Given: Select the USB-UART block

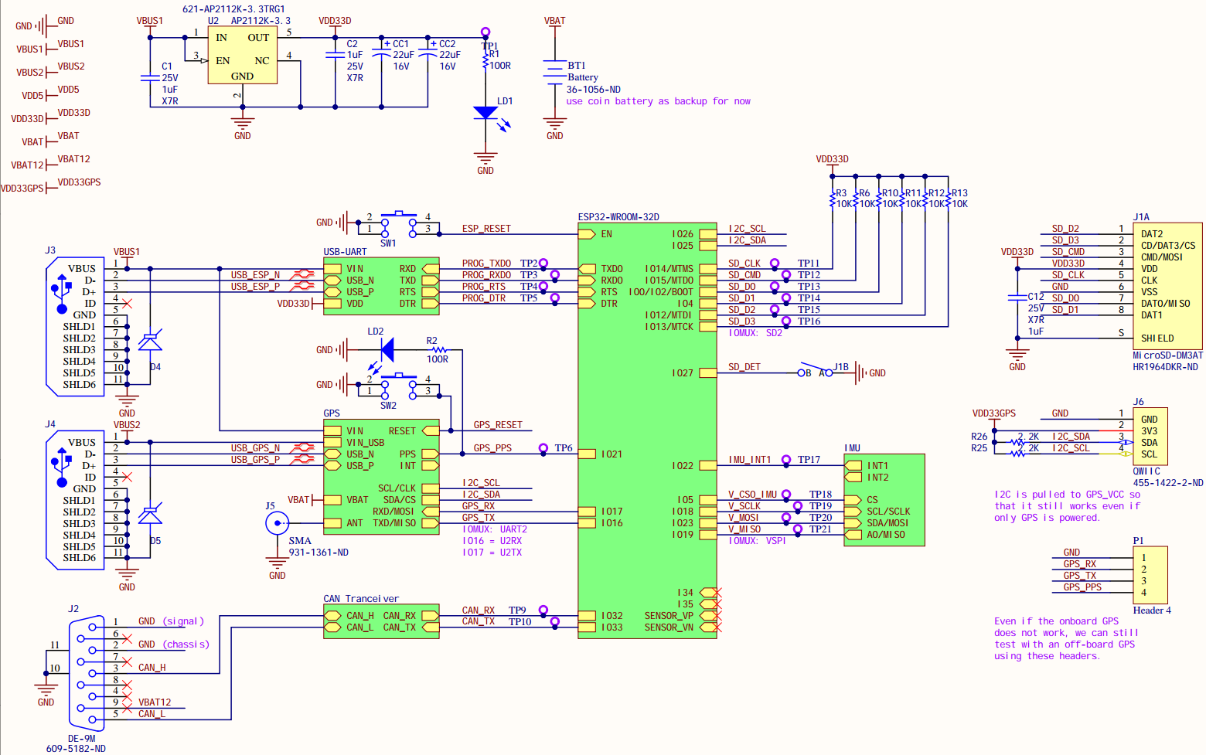Looking at the screenshot, I should tap(381, 286).
